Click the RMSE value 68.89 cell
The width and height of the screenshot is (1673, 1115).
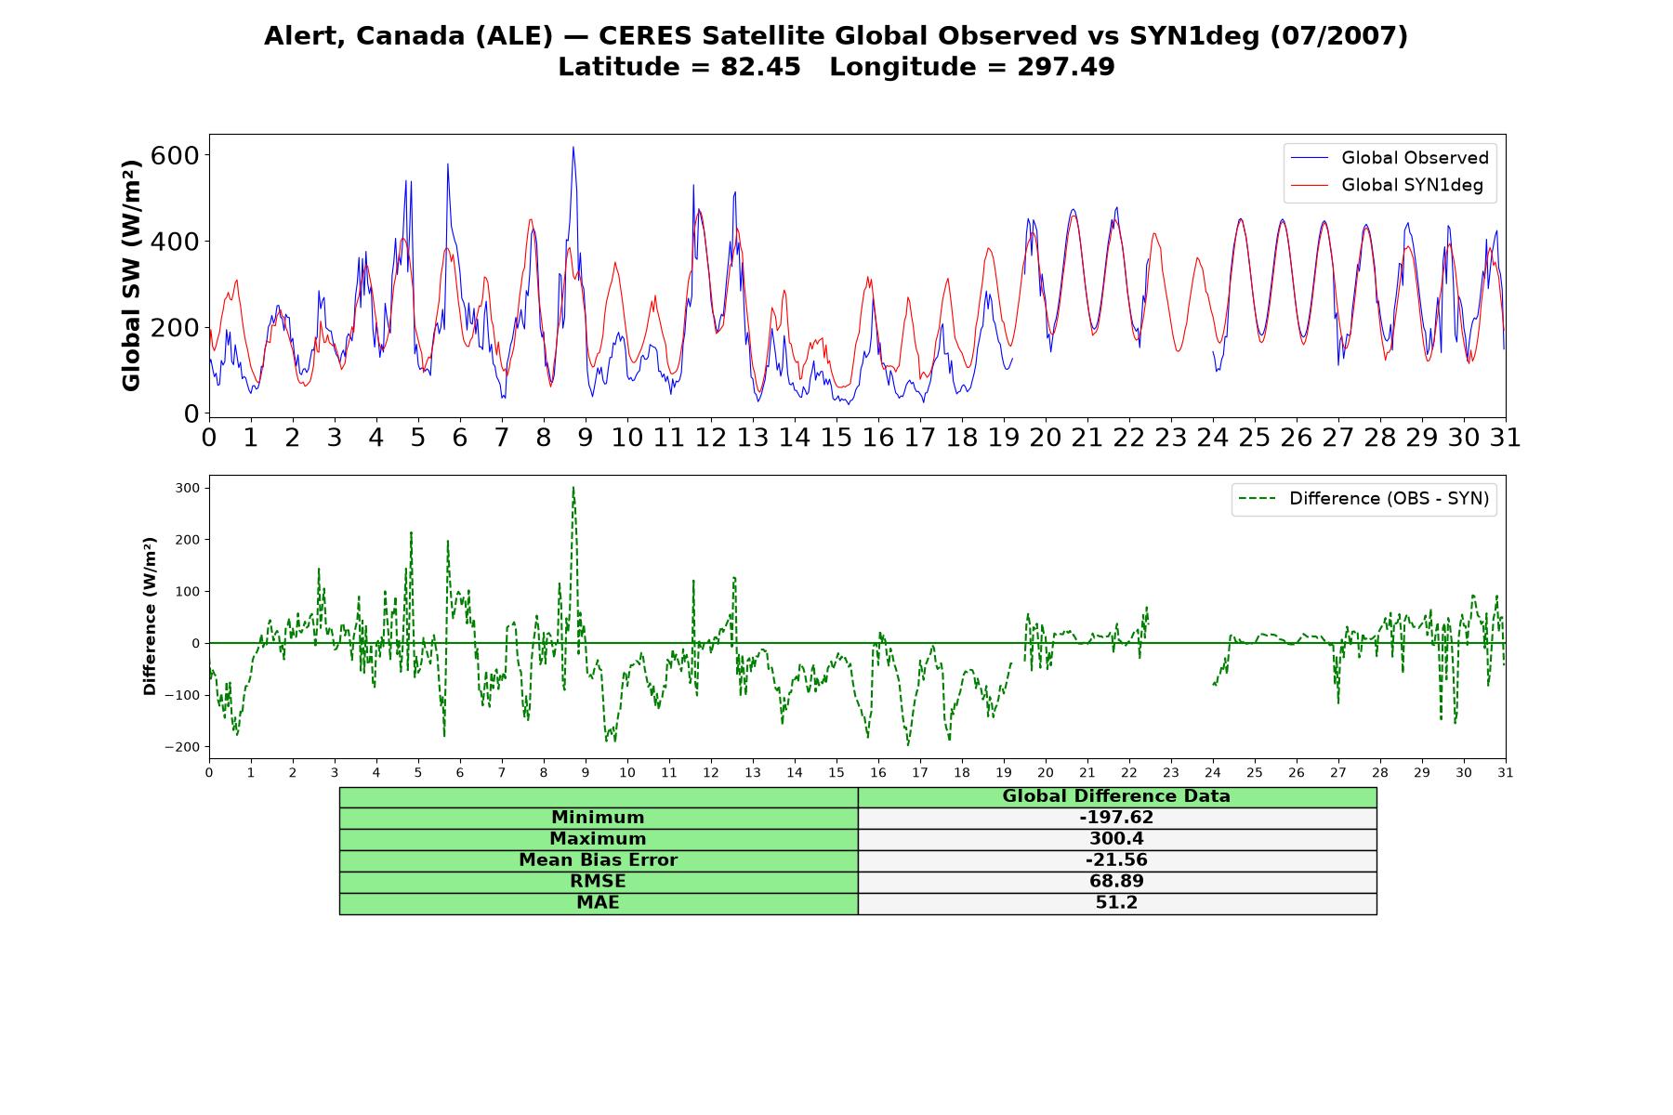coord(1116,882)
